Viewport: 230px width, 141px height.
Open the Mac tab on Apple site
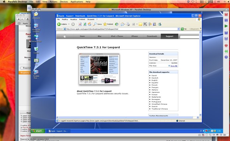click(x=100, y=36)
